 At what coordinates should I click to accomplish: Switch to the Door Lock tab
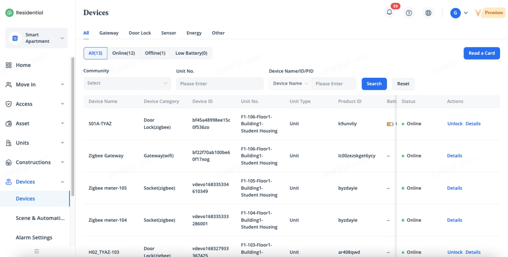tap(140, 33)
